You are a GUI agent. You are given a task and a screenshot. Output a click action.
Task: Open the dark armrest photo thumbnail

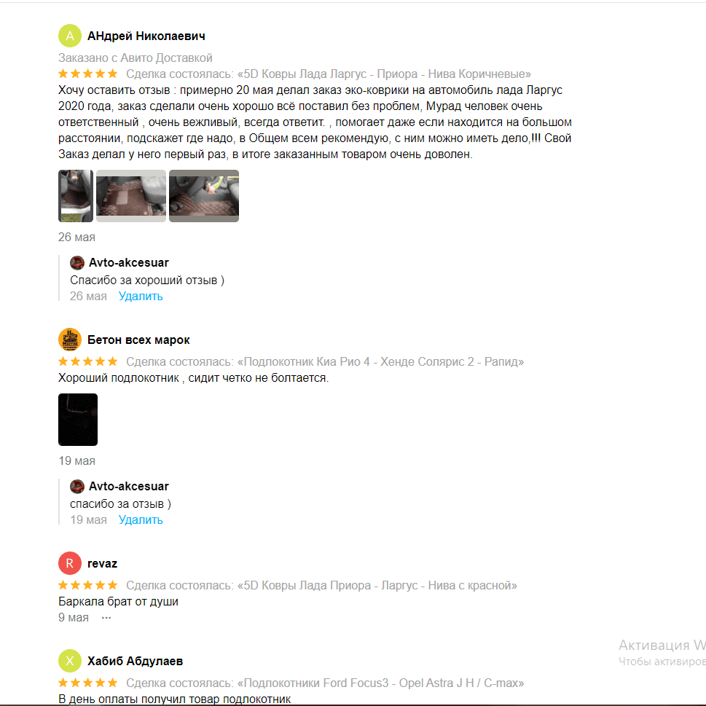78,420
